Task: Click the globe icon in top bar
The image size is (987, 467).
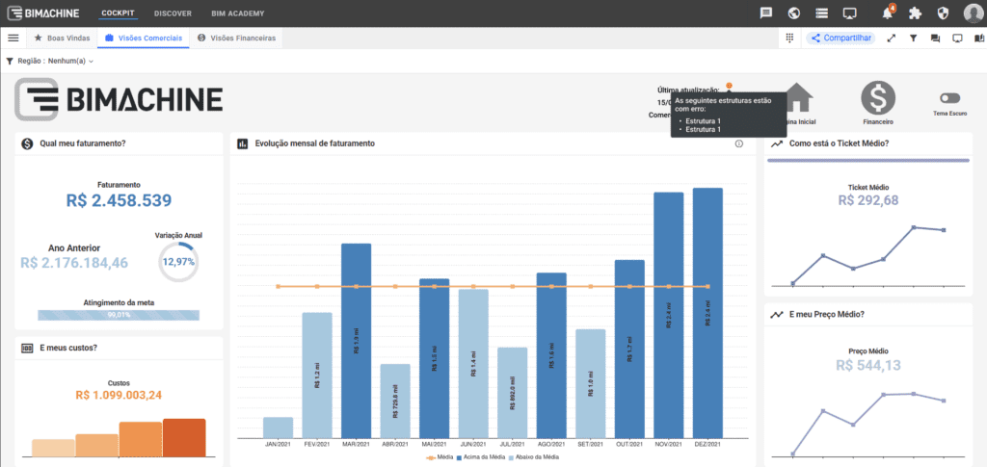Action: point(794,13)
